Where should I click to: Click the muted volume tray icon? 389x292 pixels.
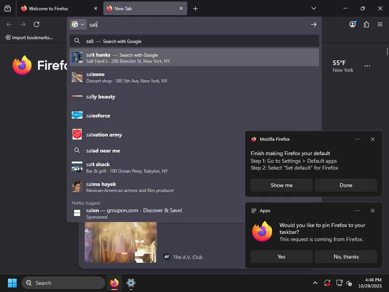click(349, 283)
